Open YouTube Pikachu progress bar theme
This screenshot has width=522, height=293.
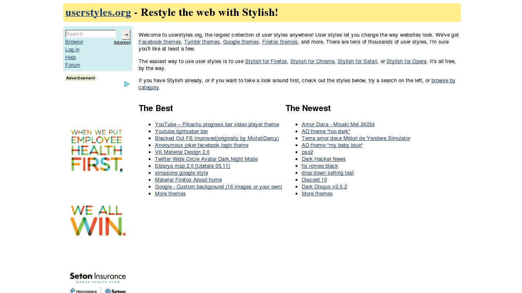[x=217, y=125]
